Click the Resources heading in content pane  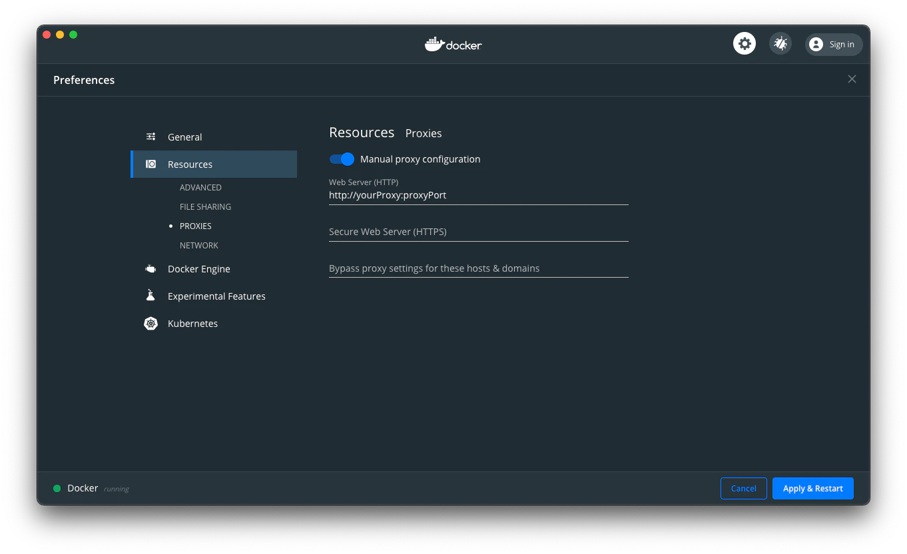point(362,133)
